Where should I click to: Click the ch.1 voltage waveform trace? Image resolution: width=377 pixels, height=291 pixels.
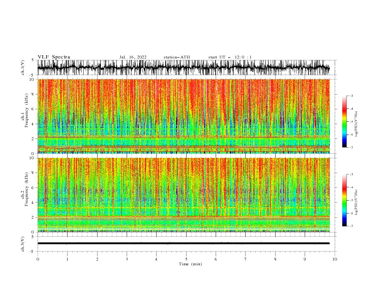[183, 68]
